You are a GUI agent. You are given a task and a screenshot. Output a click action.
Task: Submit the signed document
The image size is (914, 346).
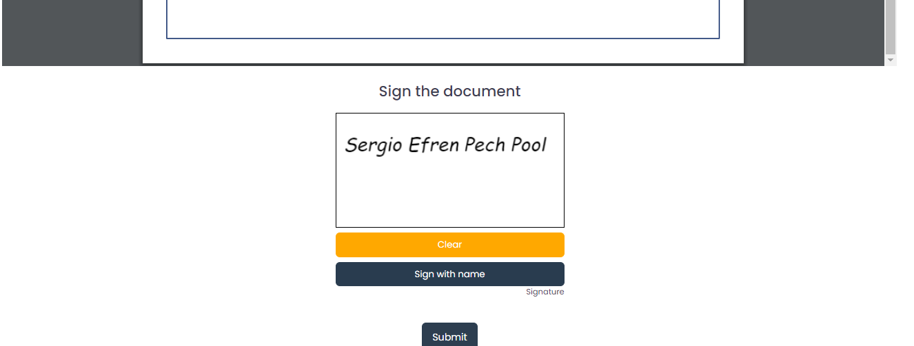click(x=449, y=336)
